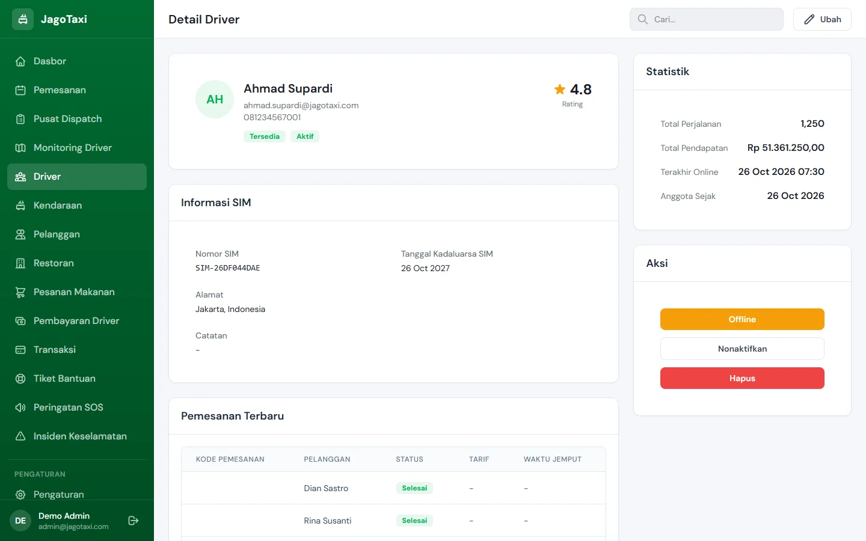Click the Dian Sastro customer cell
This screenshot has height=541, width=866.
[326, 488]
